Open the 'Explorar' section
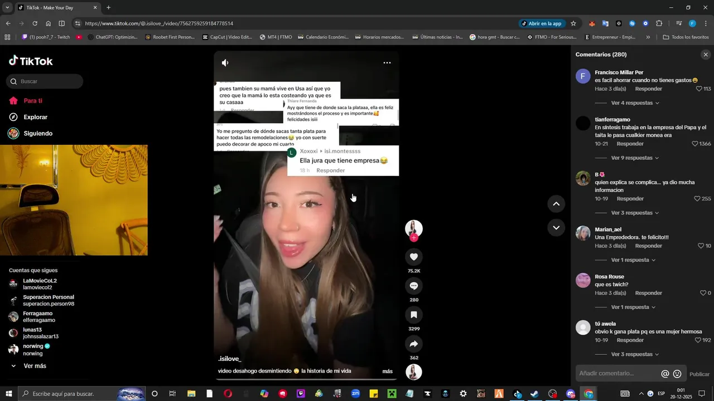The image size is (714, 401). click(28, 117)
